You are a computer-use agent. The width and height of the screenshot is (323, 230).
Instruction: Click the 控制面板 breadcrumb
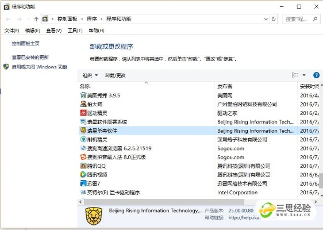pos(67,19)
